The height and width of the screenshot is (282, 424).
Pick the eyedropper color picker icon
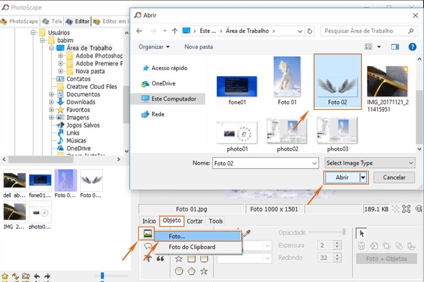(x=247, y=233)
